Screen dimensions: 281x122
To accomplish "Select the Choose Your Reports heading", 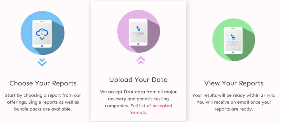I will pos(43,83).
